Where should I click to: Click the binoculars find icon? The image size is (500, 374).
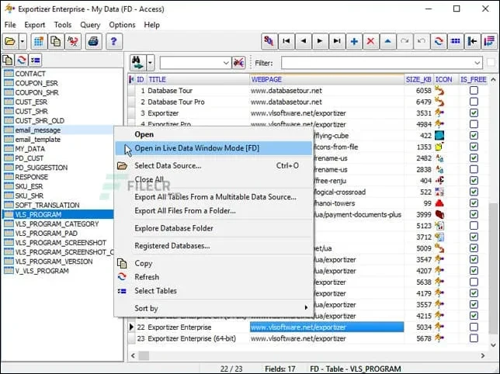138,63
